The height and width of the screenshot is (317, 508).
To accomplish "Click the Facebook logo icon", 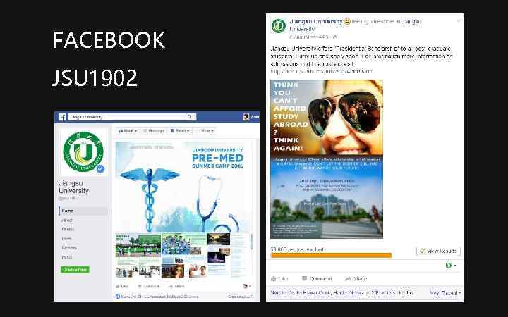I will (x=62, y=117).
